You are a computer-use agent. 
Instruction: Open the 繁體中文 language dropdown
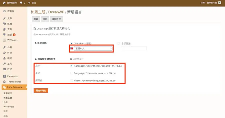(93, 48)
